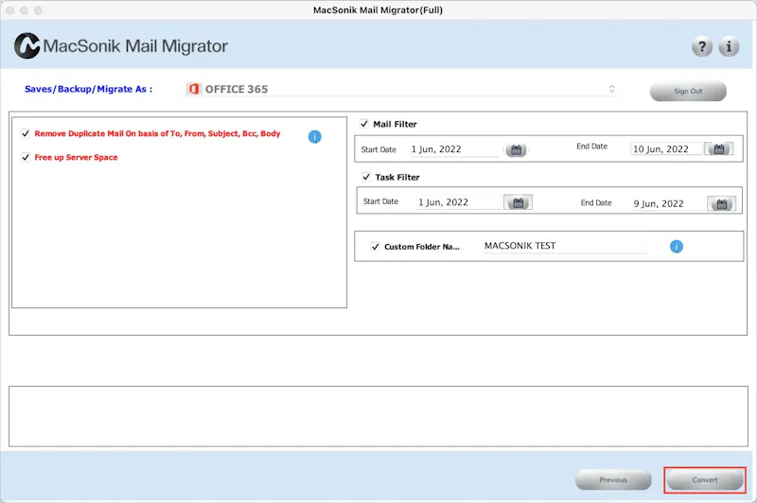Image resolution: width=757 pixels, height=503 pixels.
Task: Click the Sign Out button
Action: click(688, 91)
